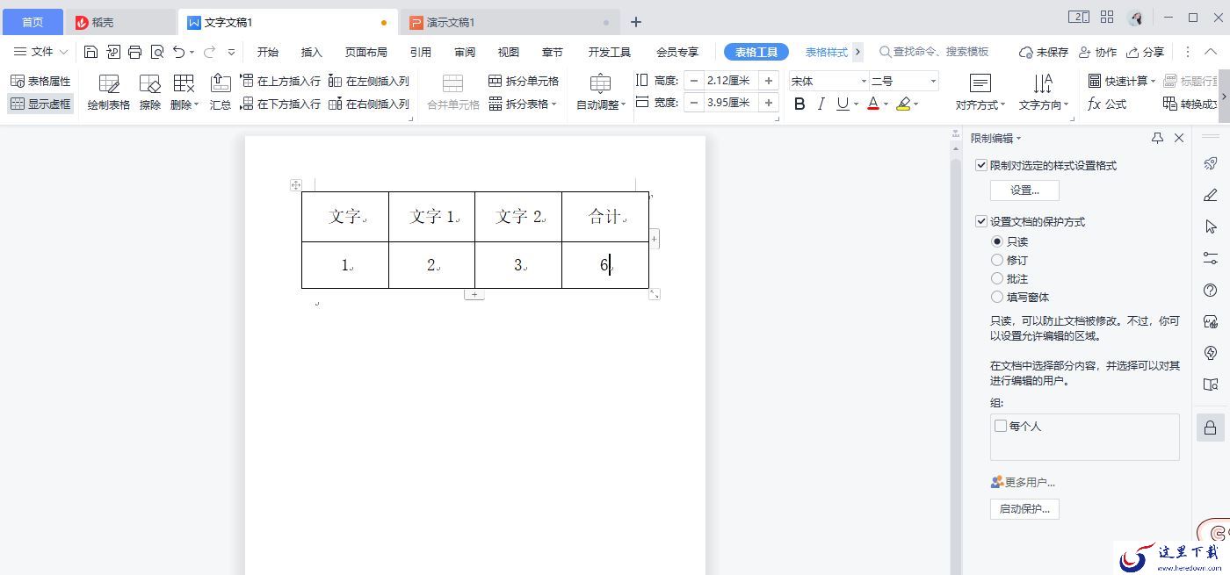Click the Save icon in quick toolbar
Screen dimensions: 1230x575
(90, 52)
